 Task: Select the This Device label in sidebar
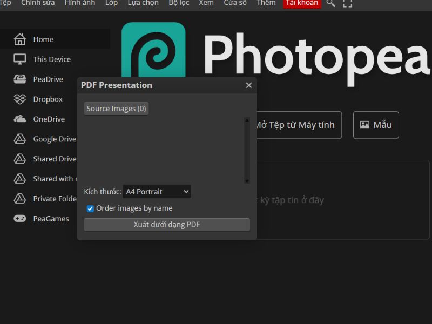[52, 59]
